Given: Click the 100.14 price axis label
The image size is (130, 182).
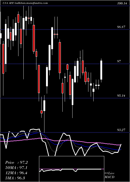Looking at the screenshot, I should tap(122, 3).
